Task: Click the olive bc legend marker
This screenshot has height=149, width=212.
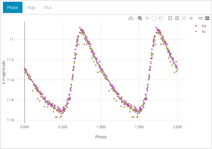Action: coord(196,31)
